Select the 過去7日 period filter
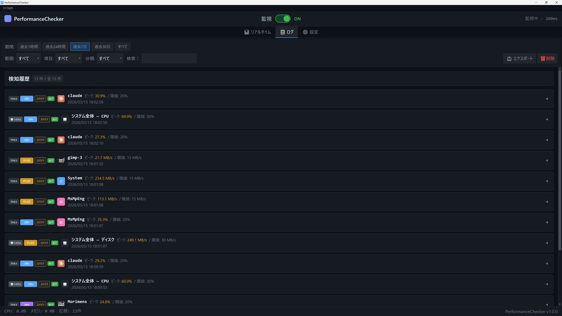The width and height of the screenshot is (562, 316). [80, 47]
